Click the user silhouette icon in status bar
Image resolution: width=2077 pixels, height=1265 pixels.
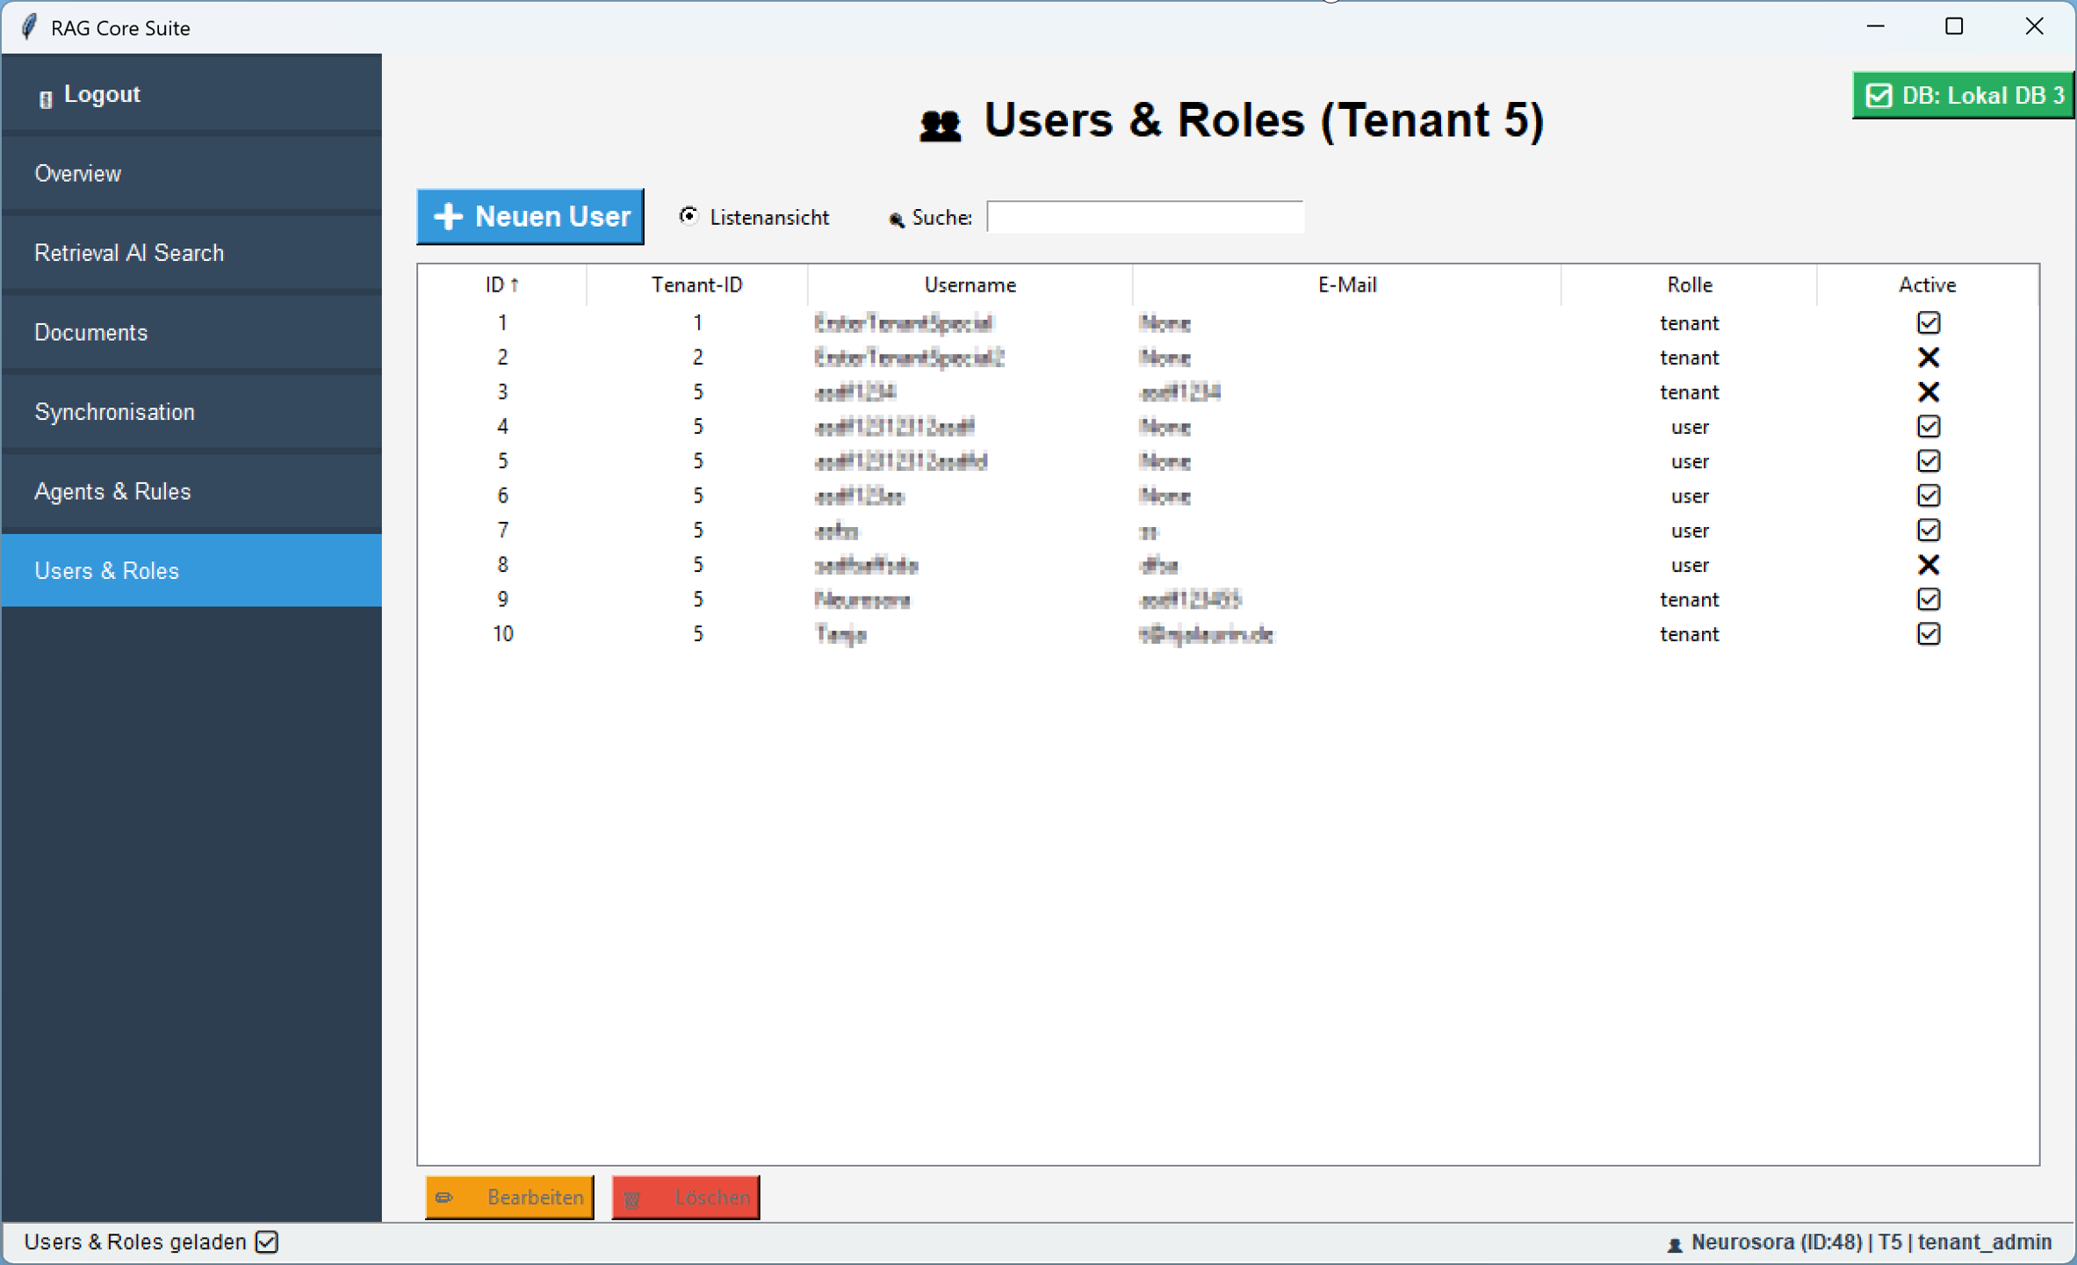(x=1674, y=1244)
